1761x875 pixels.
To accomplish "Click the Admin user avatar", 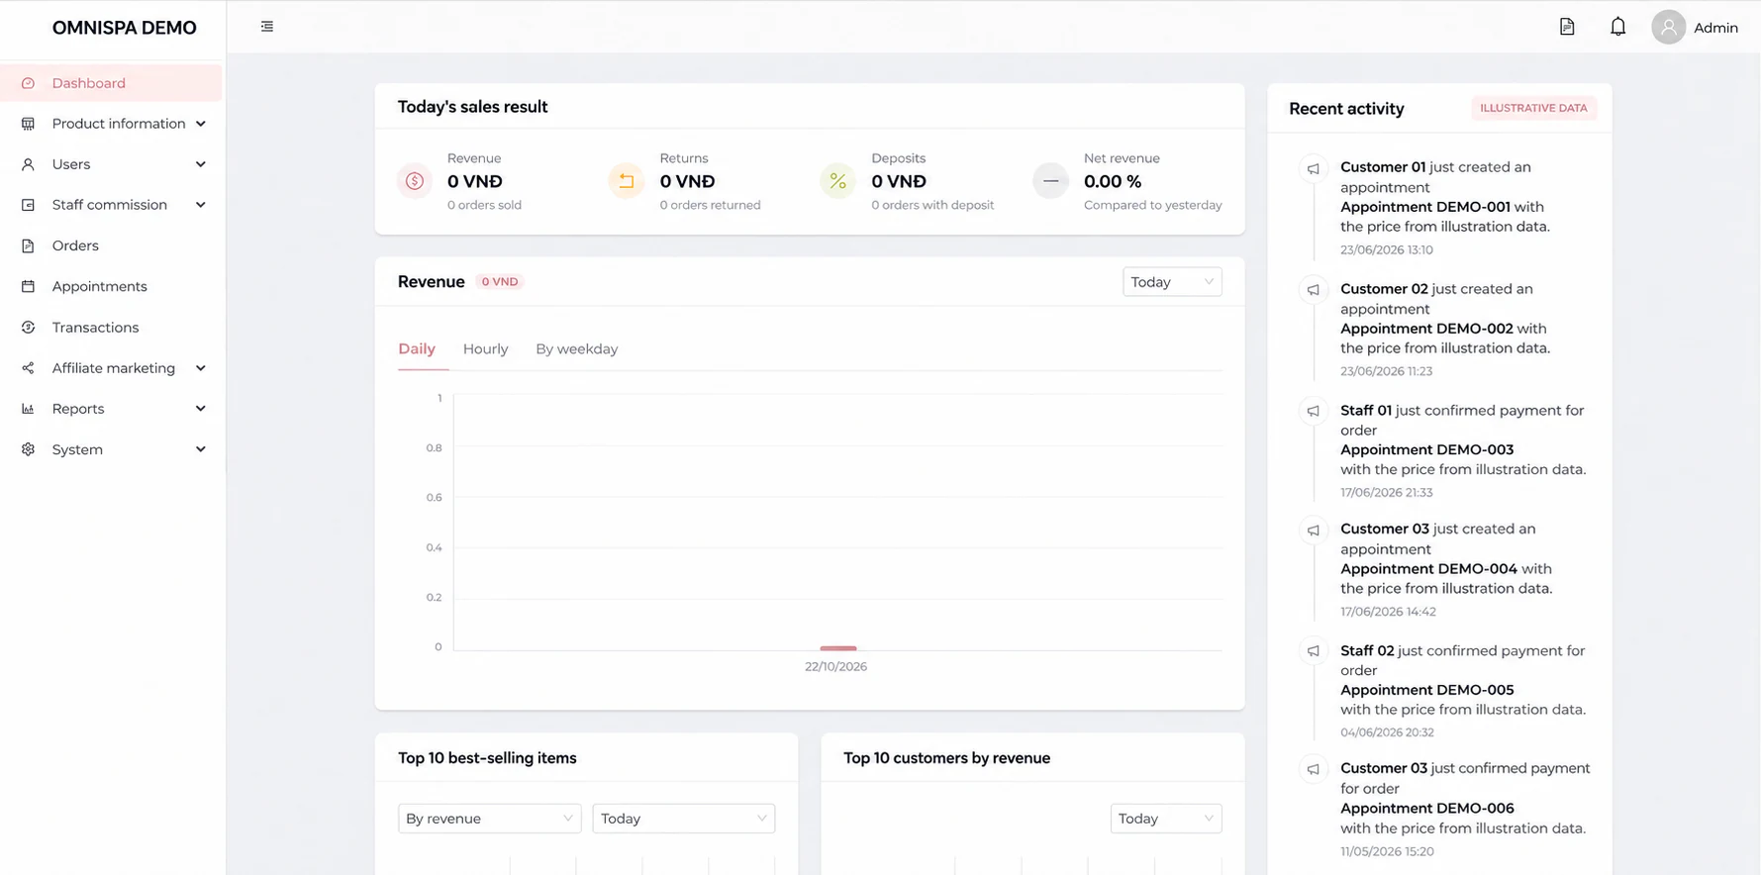I will tap(1668, 27).
